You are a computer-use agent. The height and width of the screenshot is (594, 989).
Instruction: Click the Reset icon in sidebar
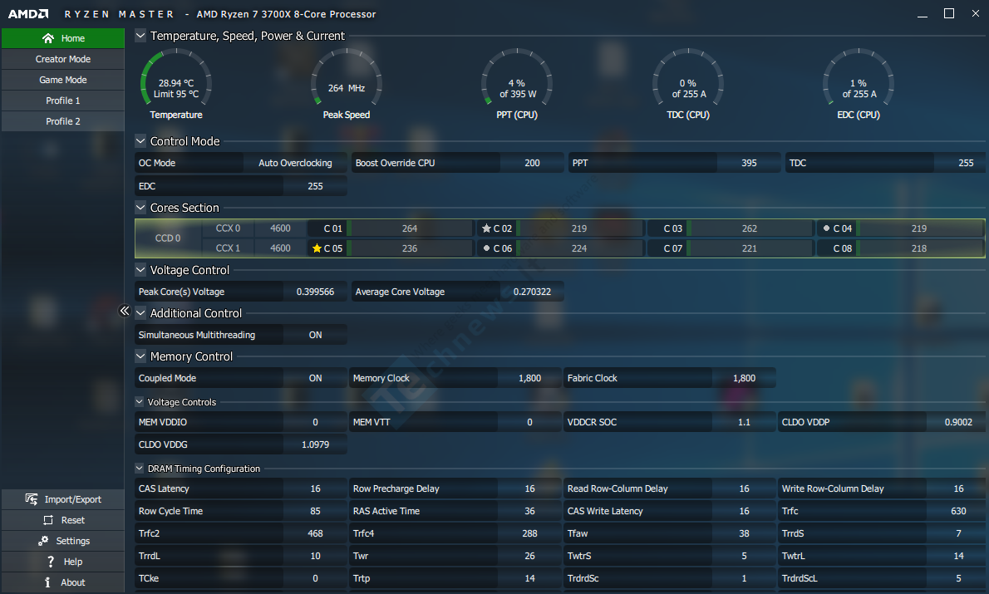48,520
